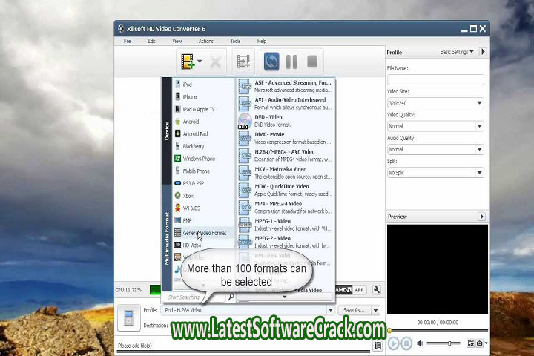Choose Android in the device list

[191, 122]
